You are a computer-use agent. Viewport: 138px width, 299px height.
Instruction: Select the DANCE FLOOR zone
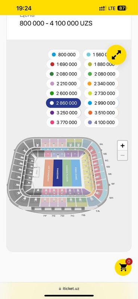(x=67, y=173)
